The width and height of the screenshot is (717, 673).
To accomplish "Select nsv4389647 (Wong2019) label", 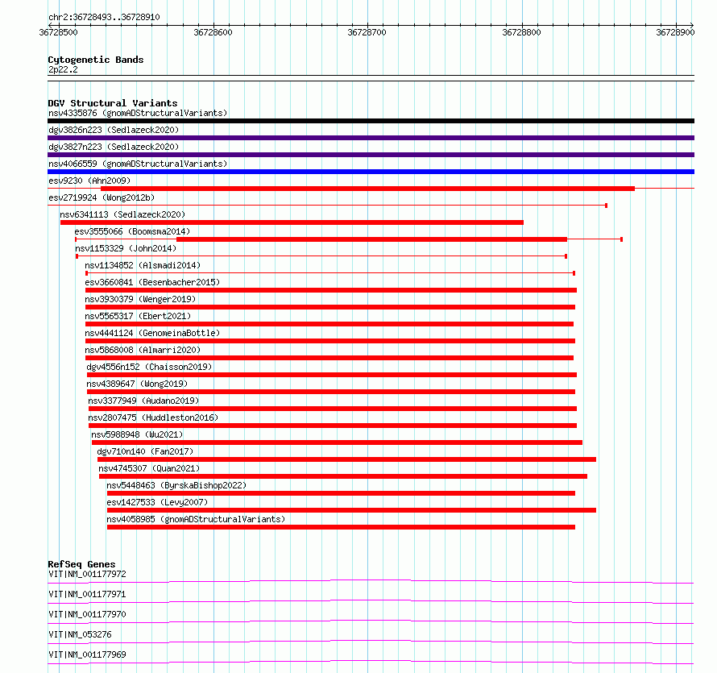I will [x=137, y=384].
